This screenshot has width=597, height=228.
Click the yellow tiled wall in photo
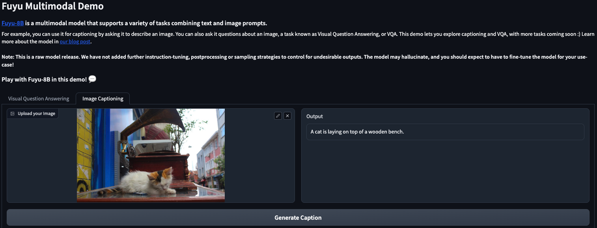click(x=84, y=150)
